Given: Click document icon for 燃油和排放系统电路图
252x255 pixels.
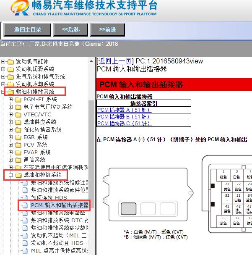Looking at the screenshot, I should 25,213.
